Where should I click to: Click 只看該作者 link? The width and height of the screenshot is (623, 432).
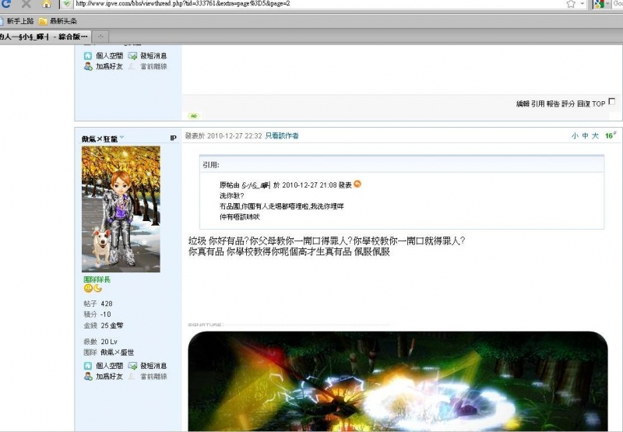[x=282, y=135]
